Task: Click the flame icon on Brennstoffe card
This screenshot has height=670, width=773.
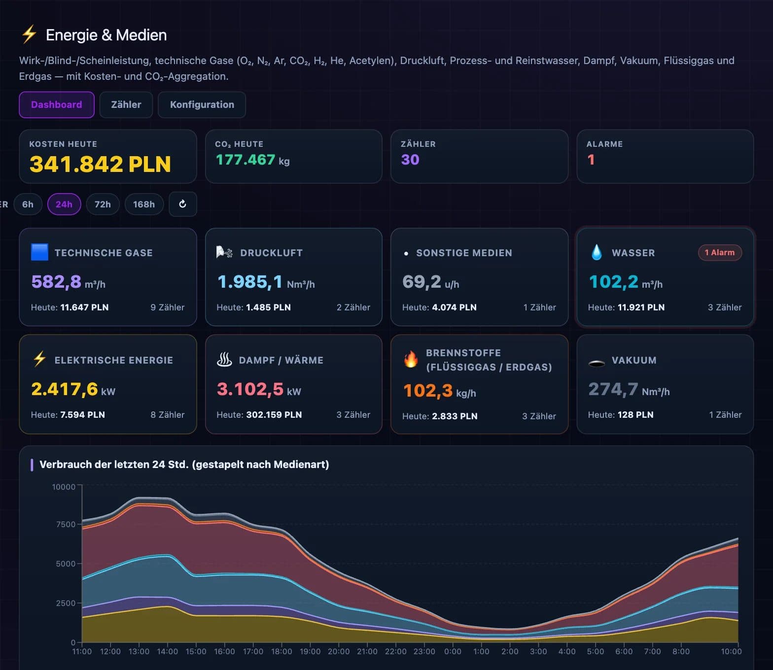Action: pos(411,359)
